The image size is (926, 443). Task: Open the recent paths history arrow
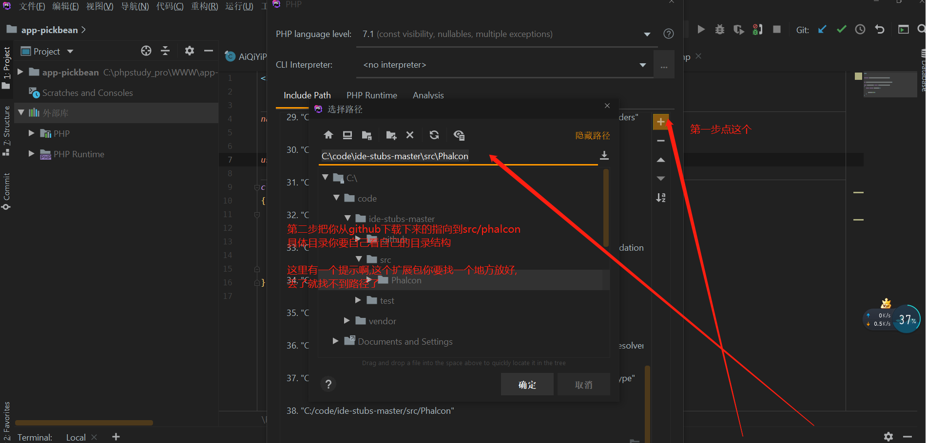(x=604, y=155)
